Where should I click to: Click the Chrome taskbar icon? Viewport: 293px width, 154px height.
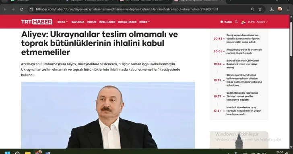click(x=38, y=152)
